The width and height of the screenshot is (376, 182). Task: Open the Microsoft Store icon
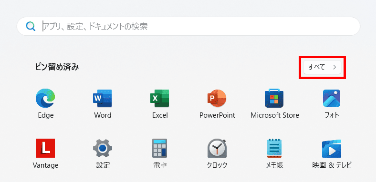click(274, 98)
